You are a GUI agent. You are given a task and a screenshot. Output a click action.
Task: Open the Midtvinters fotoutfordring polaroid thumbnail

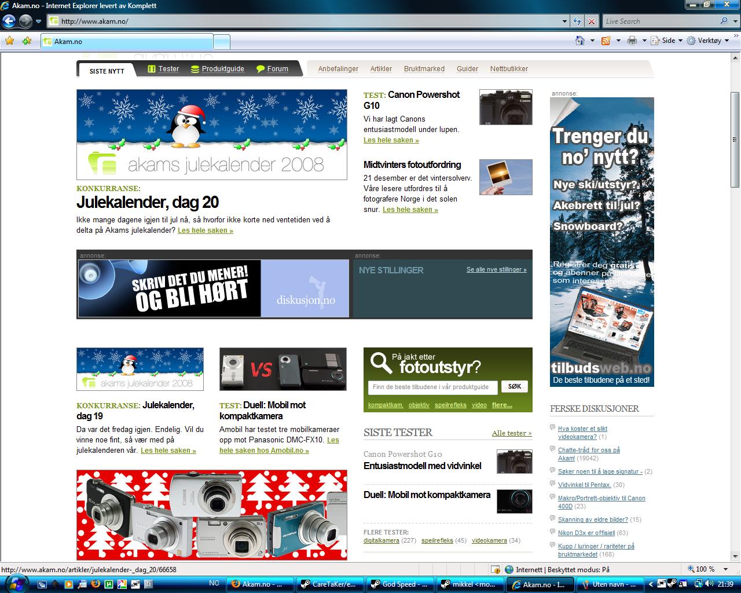tap(505, 177)
